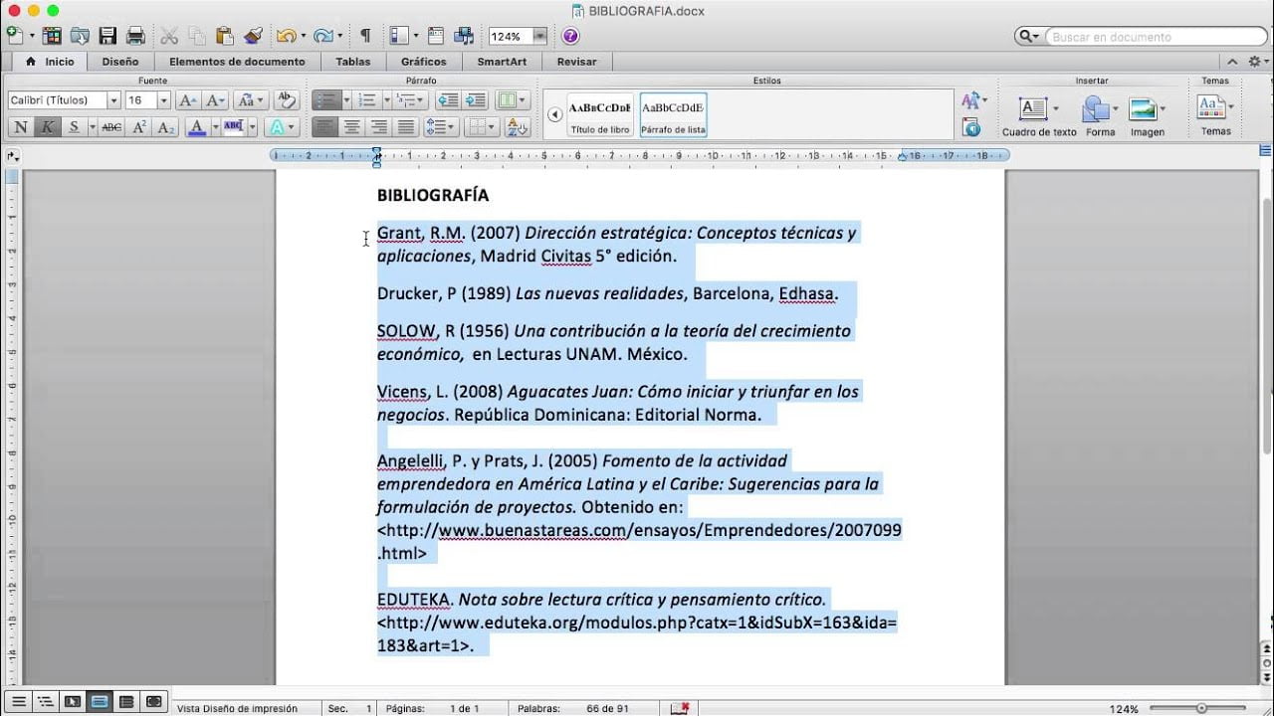
Task: Select the SmartArt tab
Action: click(503, 62)
